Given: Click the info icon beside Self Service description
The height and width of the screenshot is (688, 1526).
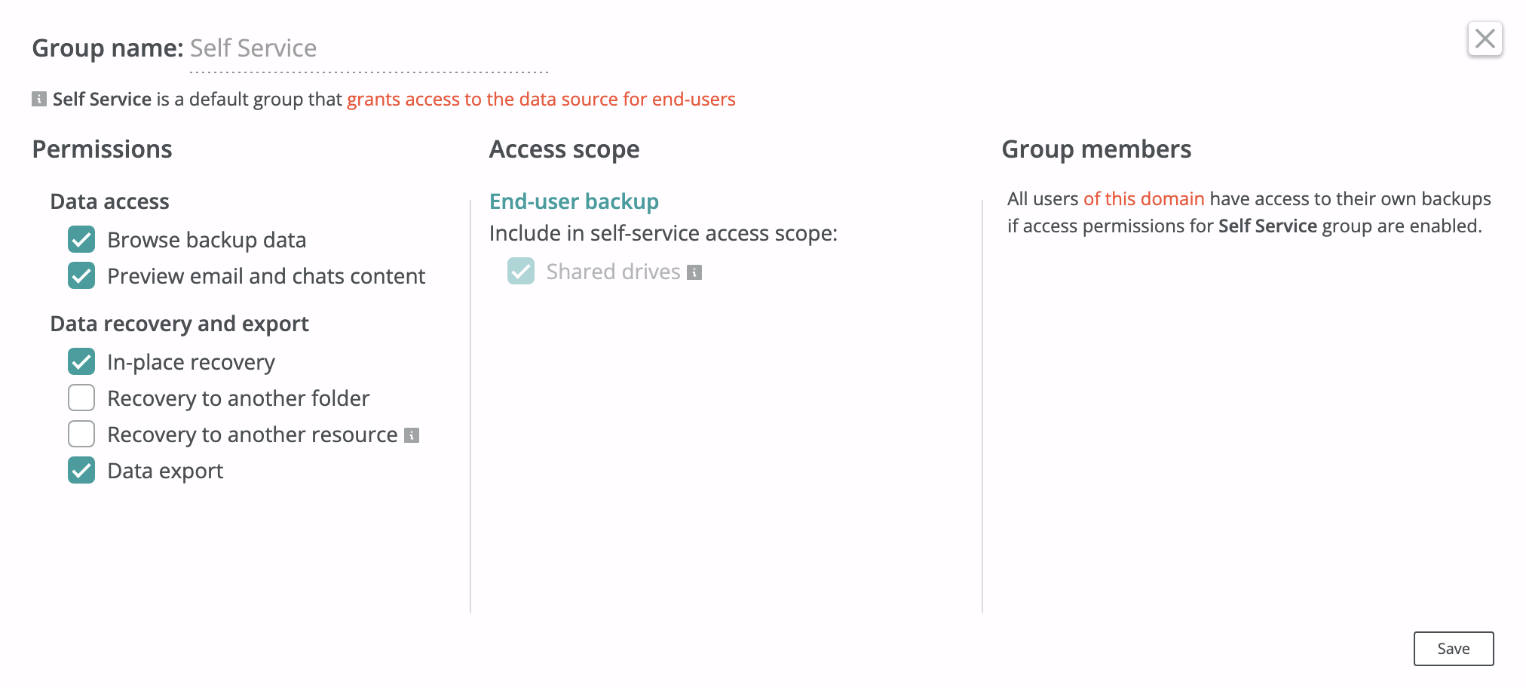Looking at the screenshot, I should click(39, 99).
